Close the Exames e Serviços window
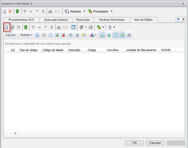This screenshot has height=148, width=188. coord(183,4)
